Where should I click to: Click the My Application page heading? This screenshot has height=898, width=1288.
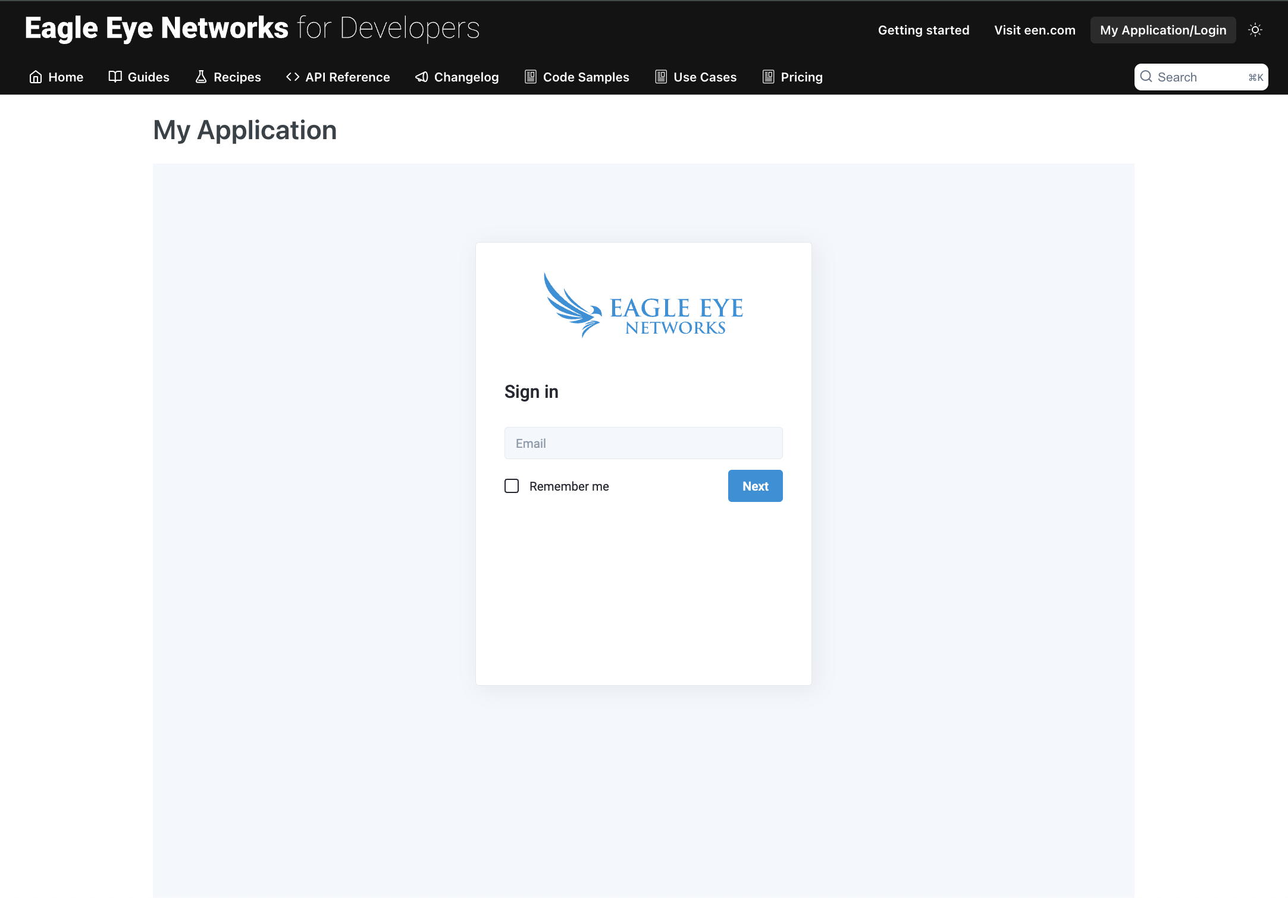coord(245,130)
